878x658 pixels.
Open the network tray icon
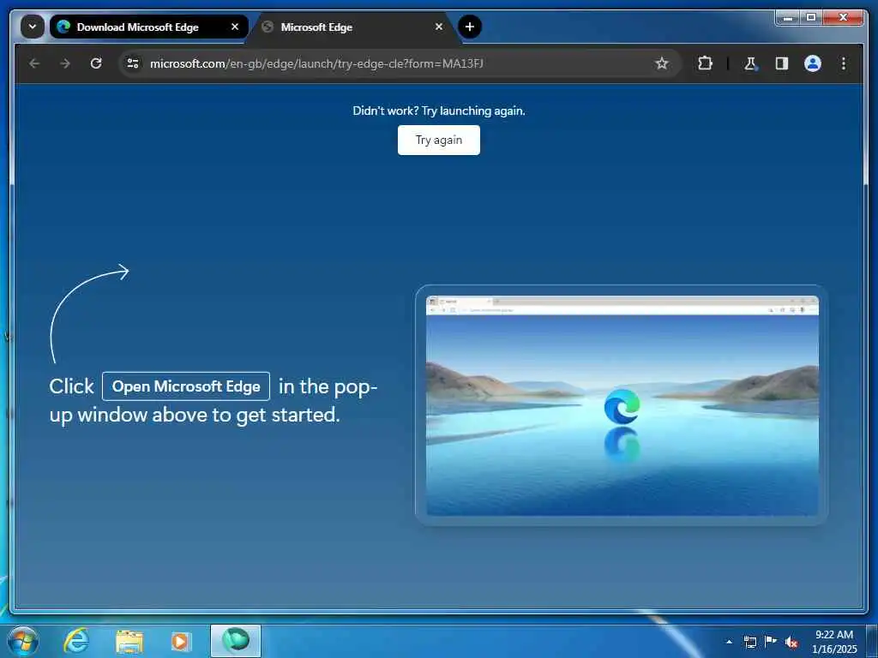749,642
